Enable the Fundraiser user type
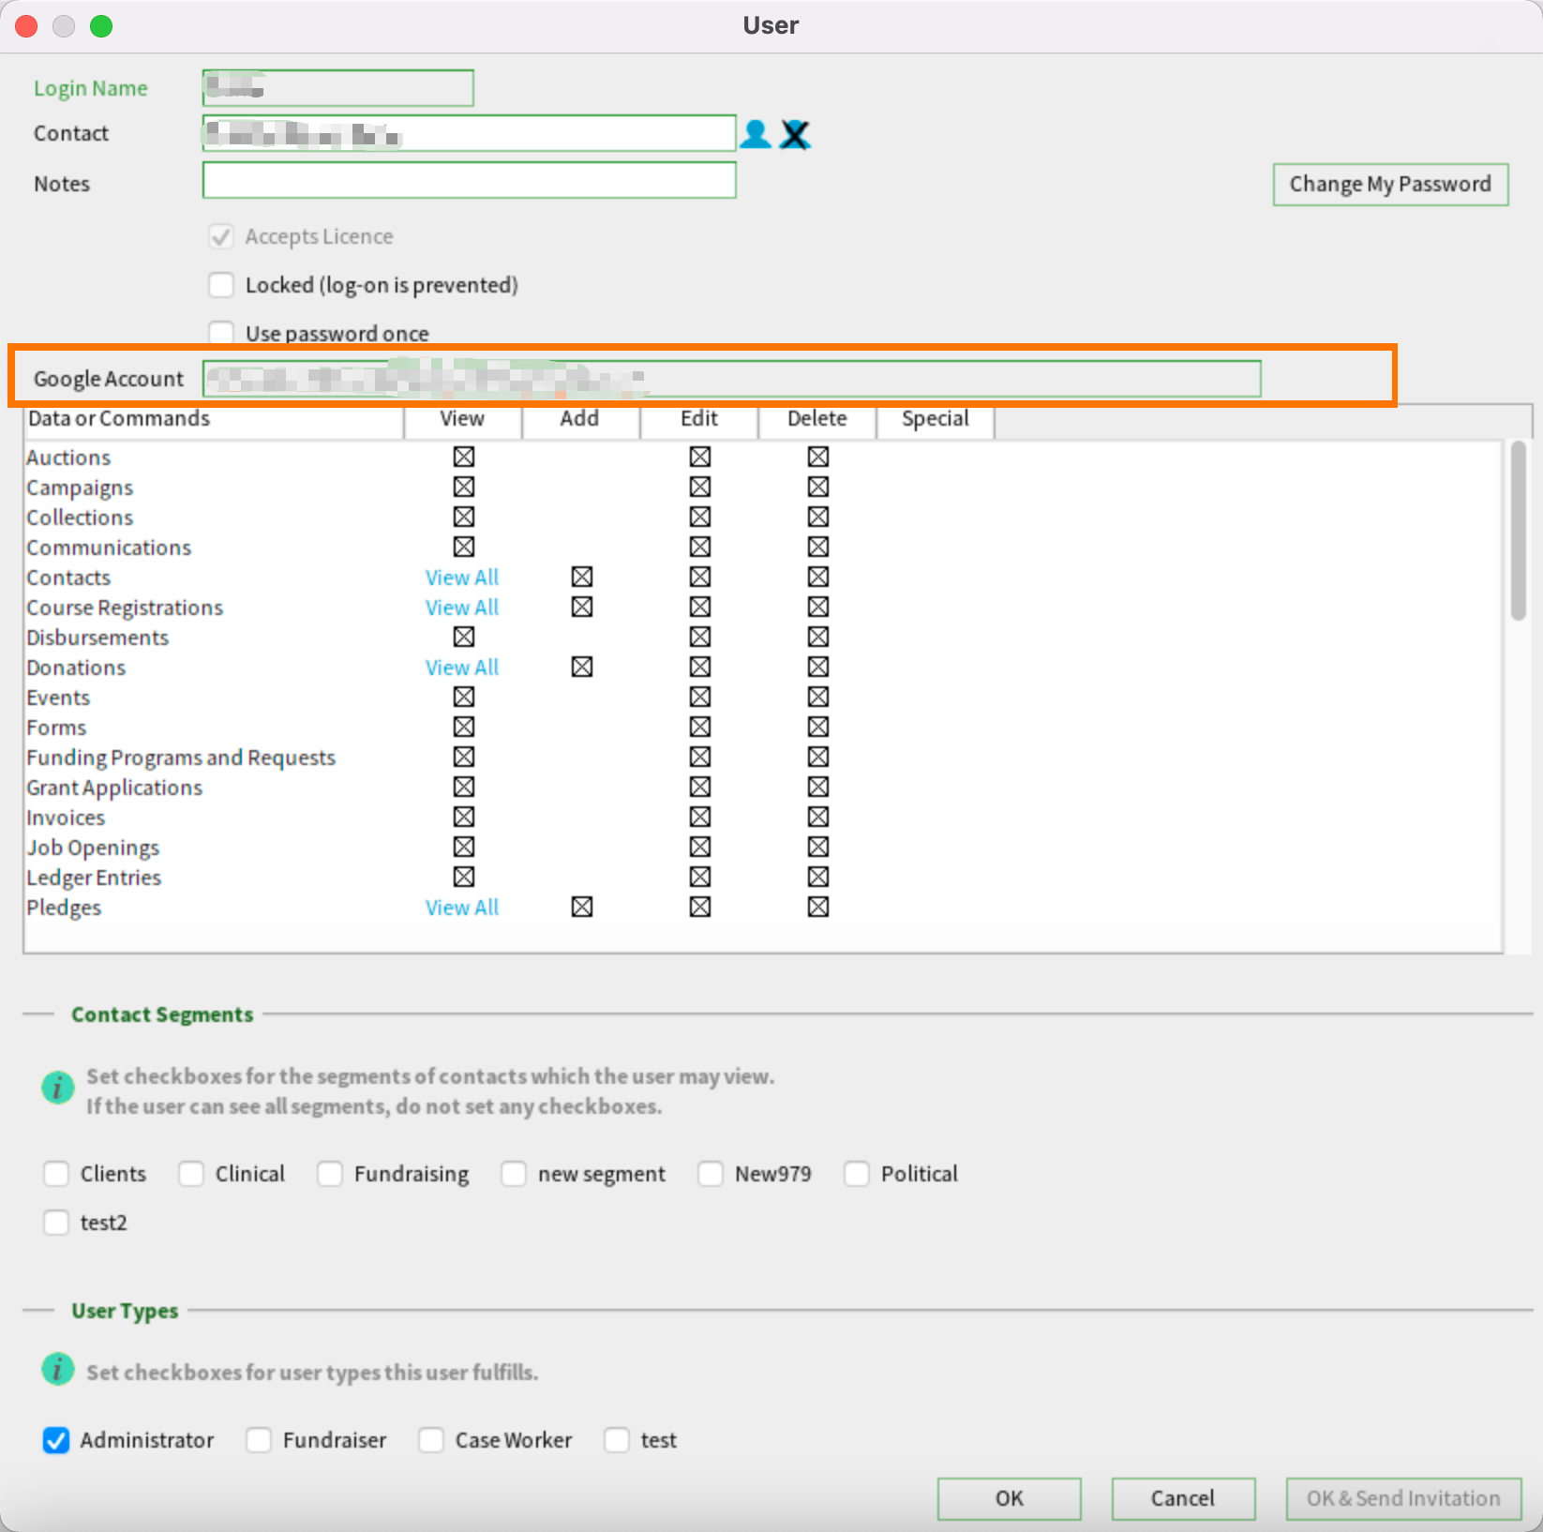Image resolution: width=1543 pixels, height=1532 pixels. pyautogui.click(x=259, y=1440)
